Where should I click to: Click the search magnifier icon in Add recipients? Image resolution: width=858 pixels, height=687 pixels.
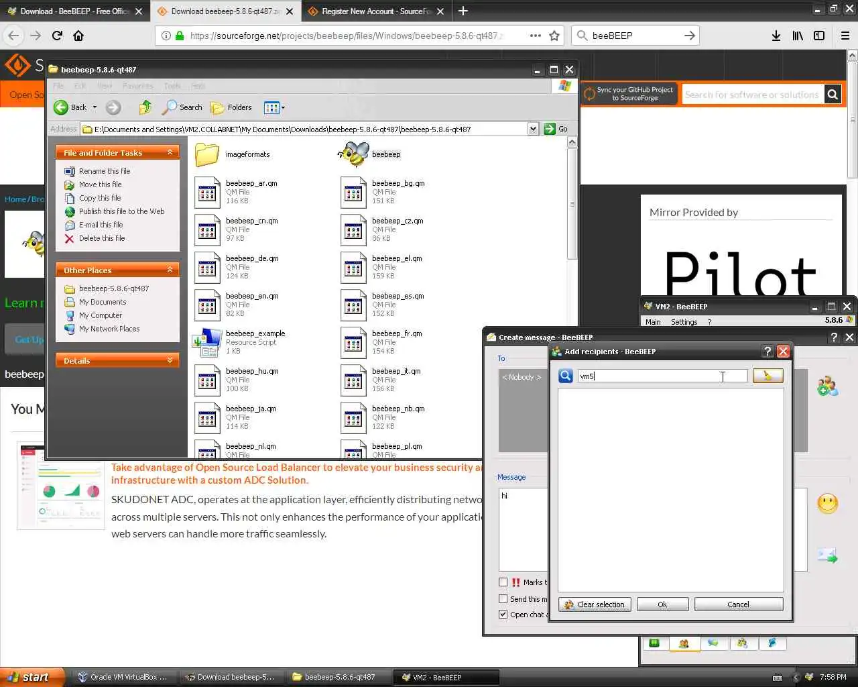(566, 376)
